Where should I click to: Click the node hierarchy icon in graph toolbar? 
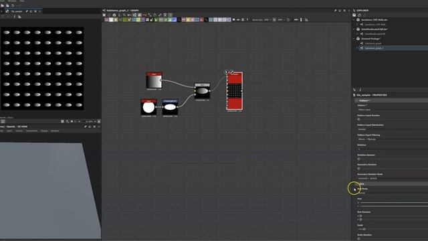[134, 15]
